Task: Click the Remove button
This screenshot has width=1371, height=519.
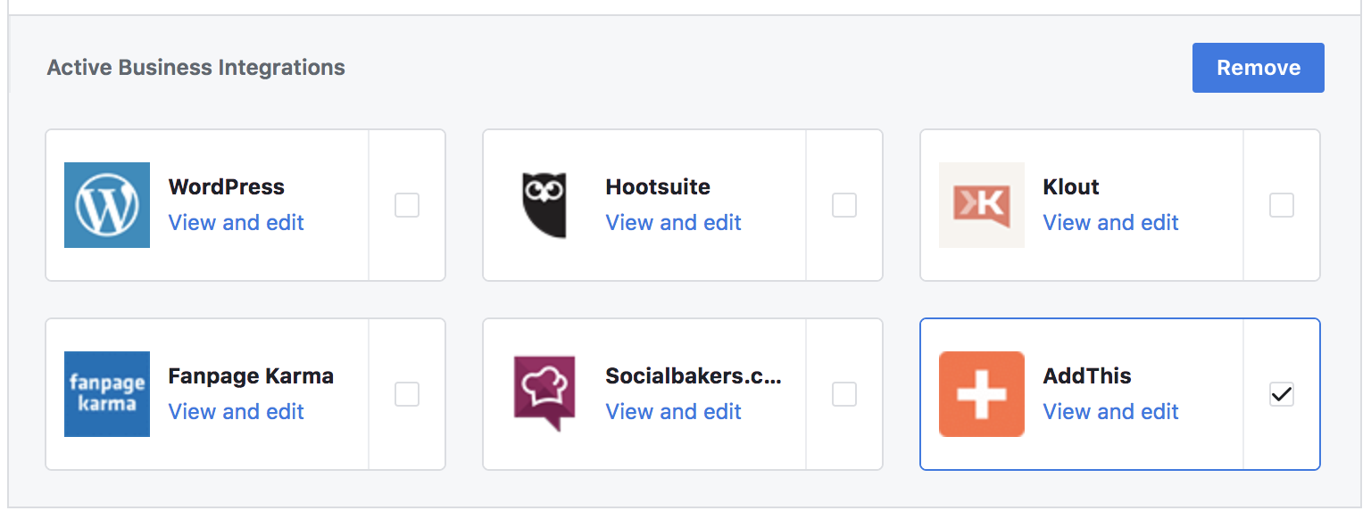Action: click(x=1259, y=68)
